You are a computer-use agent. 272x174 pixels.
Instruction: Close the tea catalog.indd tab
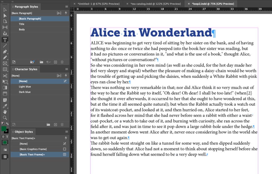coord(127,4)
